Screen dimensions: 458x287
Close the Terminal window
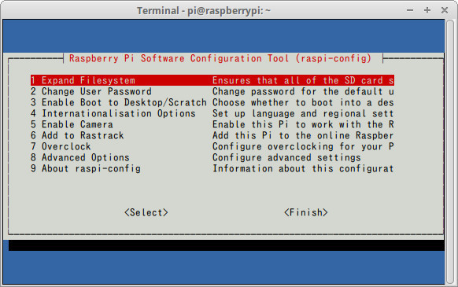coord(445,10)
